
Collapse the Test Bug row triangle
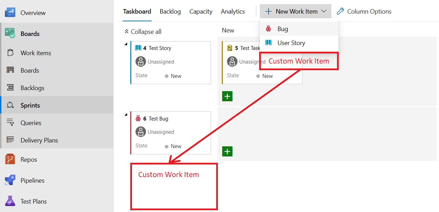point(126,114)
